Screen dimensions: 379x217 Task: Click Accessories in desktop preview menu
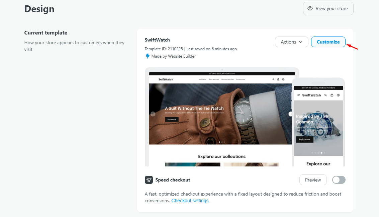pos(241,79)
